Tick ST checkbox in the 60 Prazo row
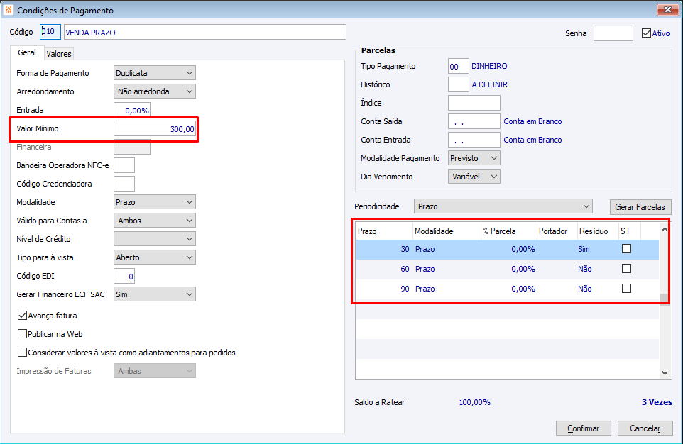 point(626,269)
